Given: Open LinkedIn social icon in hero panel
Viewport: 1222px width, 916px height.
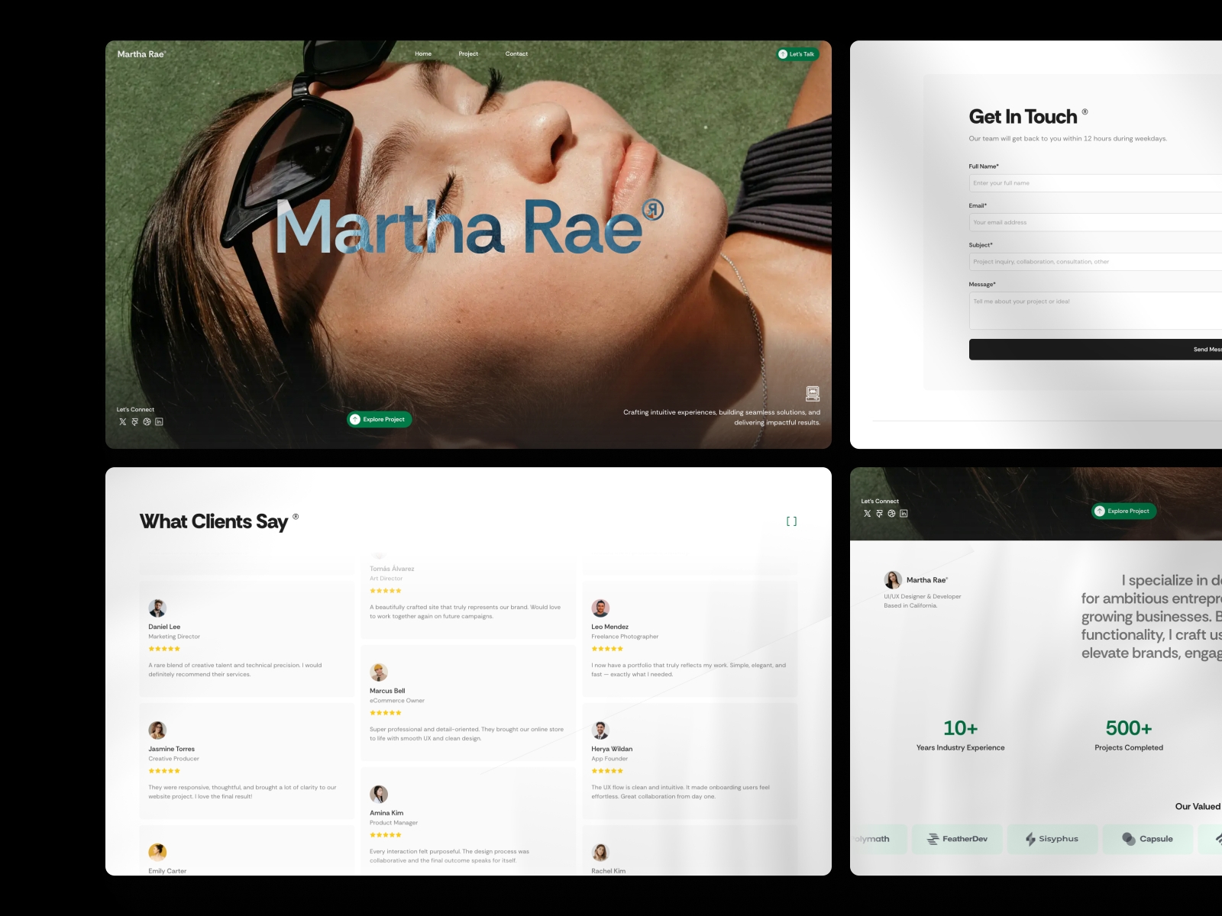Looking at the screenshot, I should click(159, 421).
